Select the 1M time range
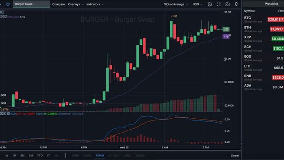Image resolution: width=284 pixels, height=160 pixels. (x=14, y=156)
